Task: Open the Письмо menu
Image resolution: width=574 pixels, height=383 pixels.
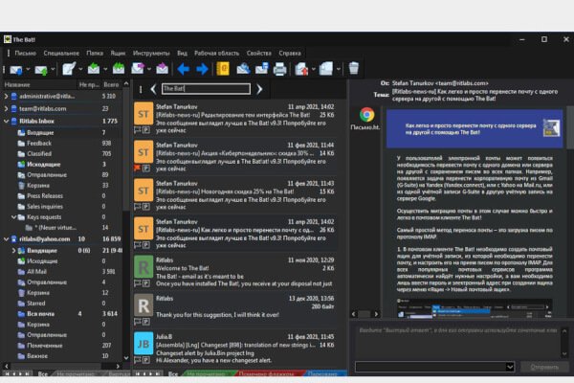Action: [25, 54]
